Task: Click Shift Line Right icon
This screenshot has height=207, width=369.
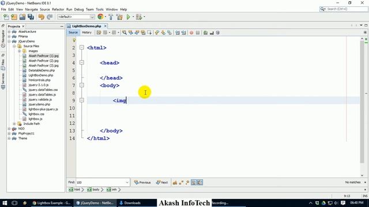Action: click(183, 33)
